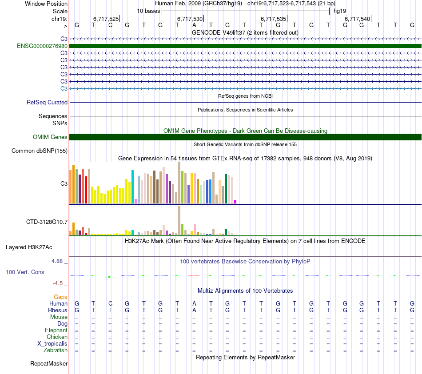Image resolution: width=422 pixels, height=374 pixels.
Task: Click the Sequences track label
Action: click(53, 116)
